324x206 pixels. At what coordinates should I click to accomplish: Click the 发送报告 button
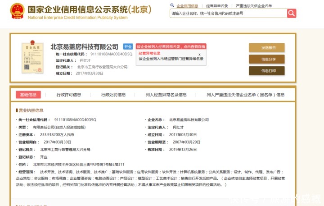tap(267, 48)
